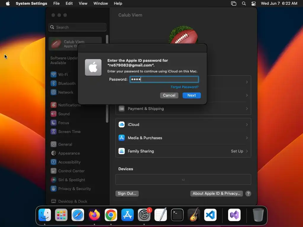The image size is (303, 227).
Task: Launch Finder from the Dock
Action: coord(45,215)
